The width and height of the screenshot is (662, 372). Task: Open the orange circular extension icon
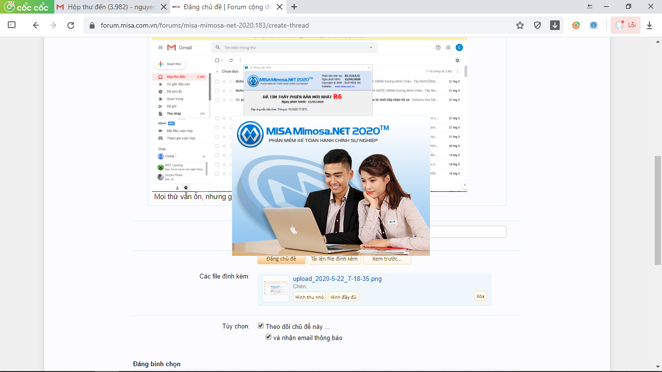576,25
